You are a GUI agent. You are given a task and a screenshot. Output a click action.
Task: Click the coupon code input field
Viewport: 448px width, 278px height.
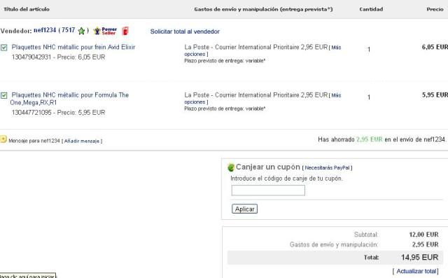click(x=268, y=190)
